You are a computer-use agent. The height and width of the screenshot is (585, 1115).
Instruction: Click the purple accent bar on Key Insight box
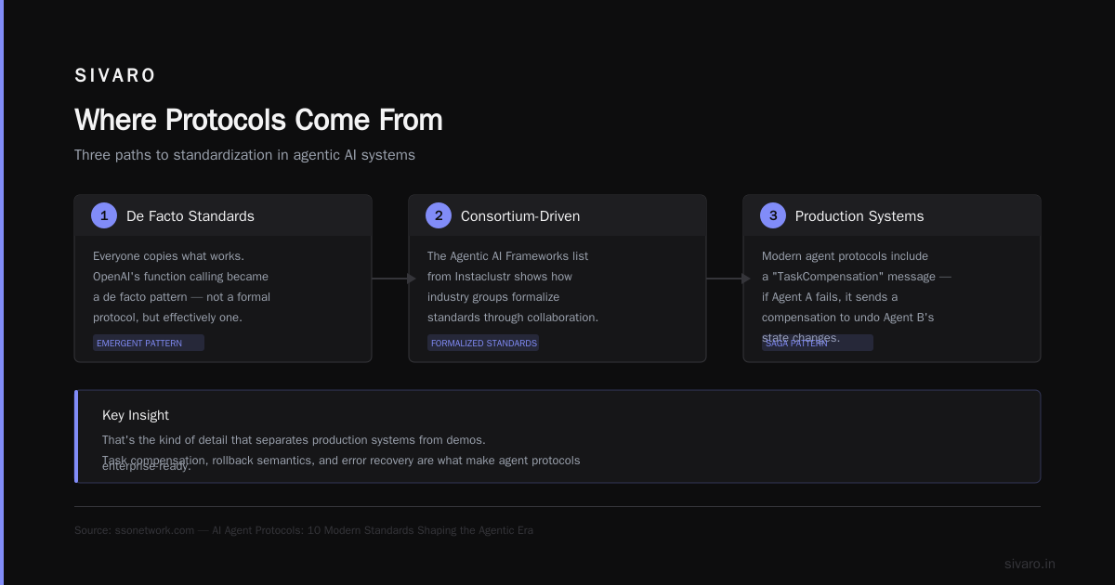click(76, 436)
